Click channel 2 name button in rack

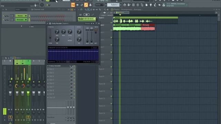(x=21, y=20)
